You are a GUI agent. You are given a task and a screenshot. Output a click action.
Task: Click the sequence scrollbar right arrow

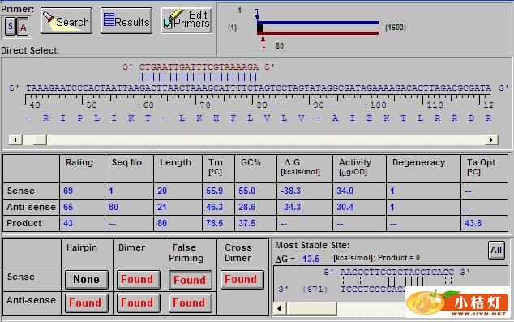tap(491, 140)
